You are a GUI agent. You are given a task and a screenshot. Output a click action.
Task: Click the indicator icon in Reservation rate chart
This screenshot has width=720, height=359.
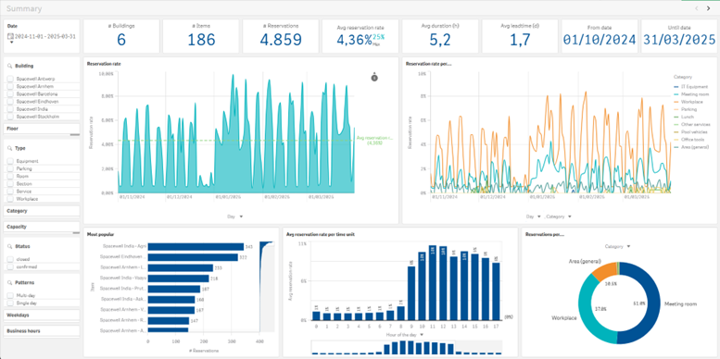(x=374, y=78)
